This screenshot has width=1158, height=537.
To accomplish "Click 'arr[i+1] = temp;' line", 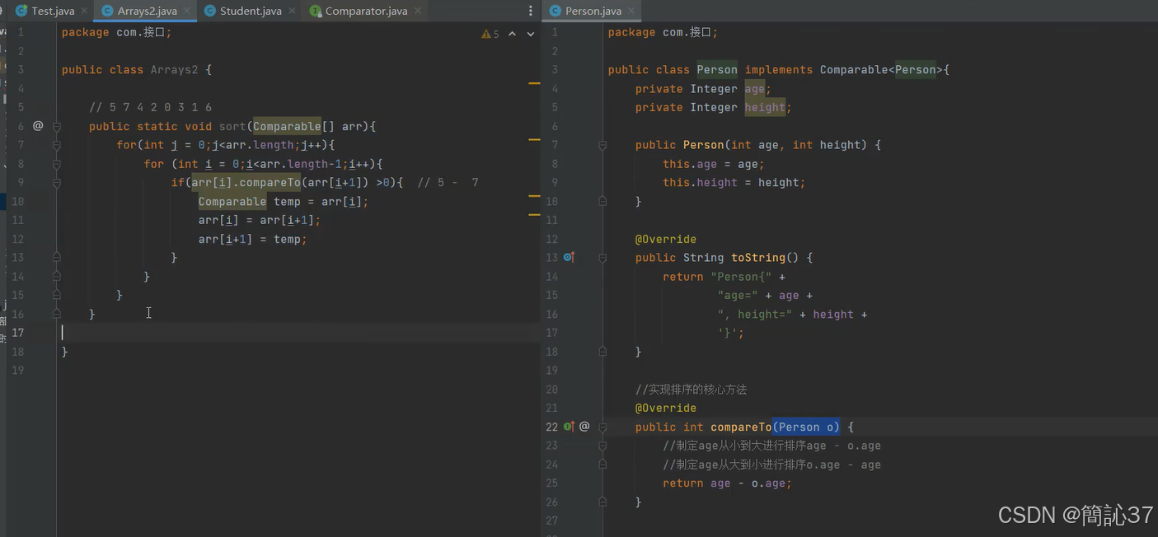I will click(x=253, y=240).
